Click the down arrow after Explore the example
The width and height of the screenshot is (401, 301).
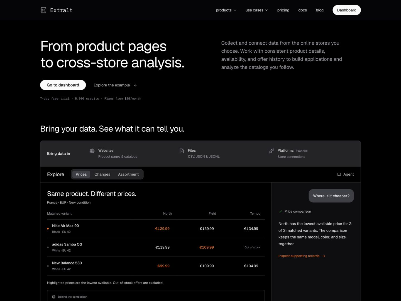pyautogui.click(x=135, y=85)
